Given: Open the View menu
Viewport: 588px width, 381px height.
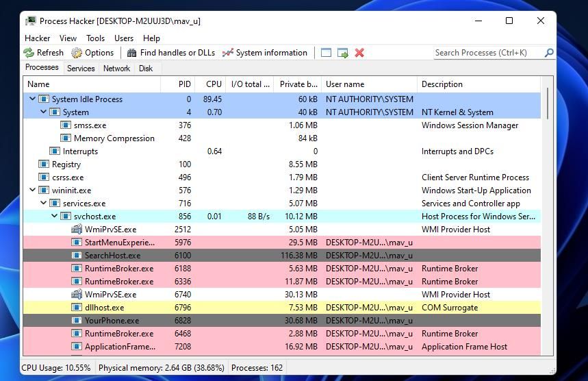Looking at the screenshot, I should 68,38.
